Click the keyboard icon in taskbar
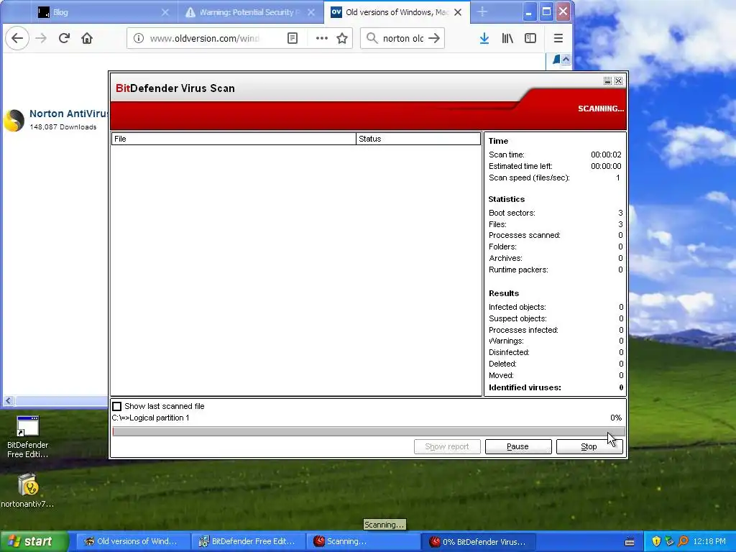736x552 pixels. 630,542
